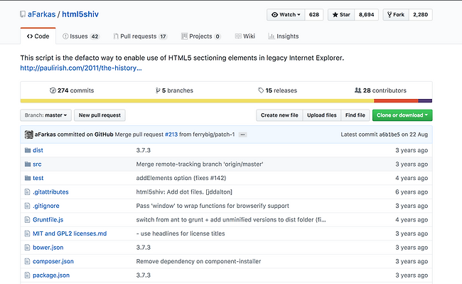462x284 pixels.
Task: Open Gruntfile.js
Action: tap(48, 220)
